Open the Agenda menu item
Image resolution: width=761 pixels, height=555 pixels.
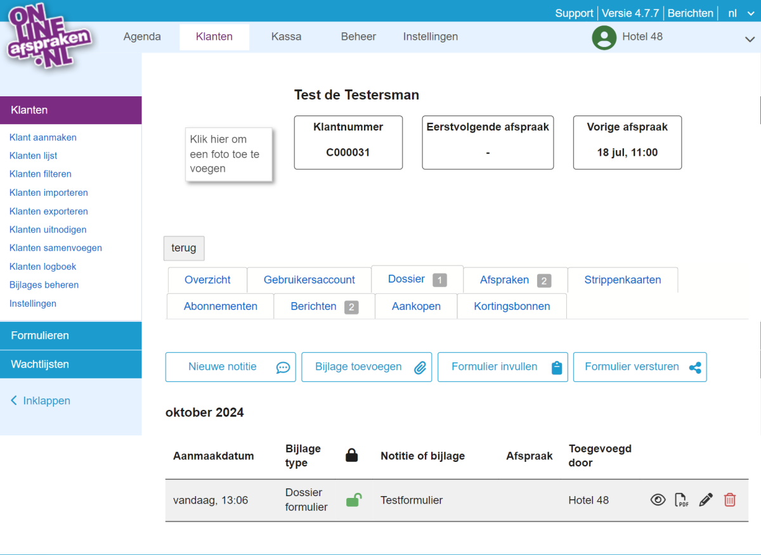(142, 37)
